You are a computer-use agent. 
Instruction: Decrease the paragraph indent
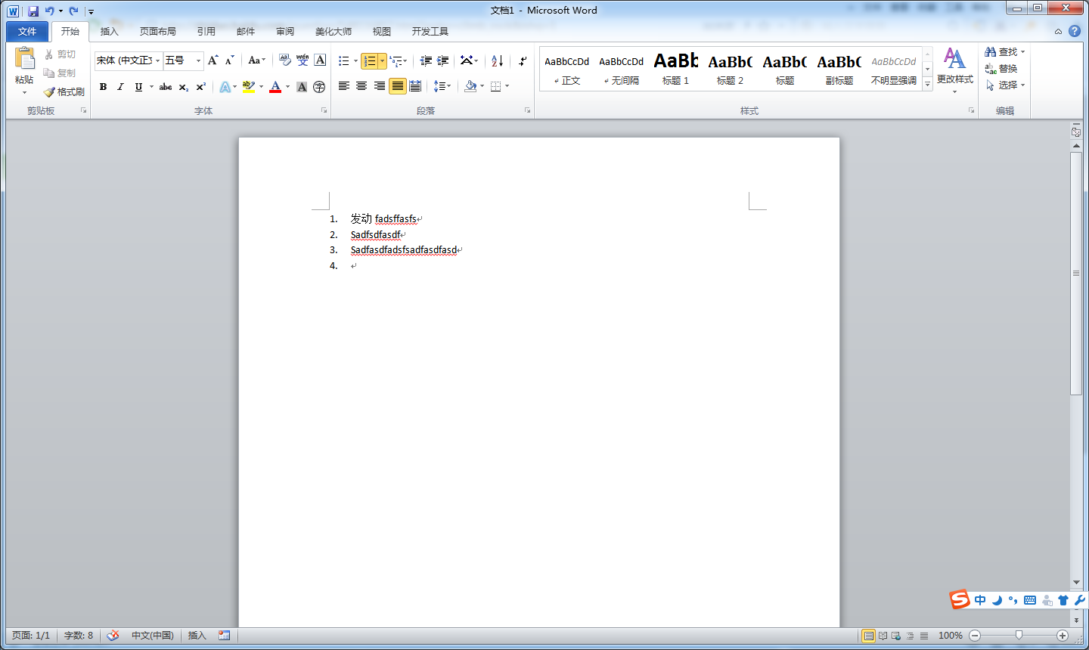426,60
